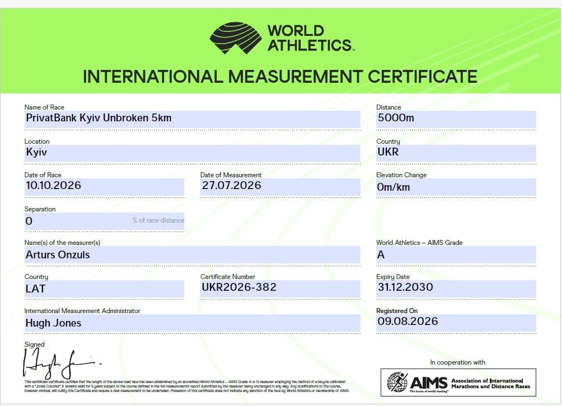The image size is (562, 406).
Task: Click the 'World Athletics – AIMS Grade' label
Action: pos(419,242)
